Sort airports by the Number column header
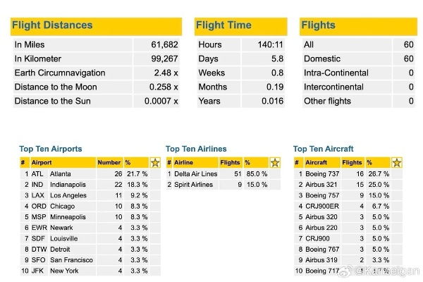Viewport: 423px width, 282px height. click(x=109, y=162)
